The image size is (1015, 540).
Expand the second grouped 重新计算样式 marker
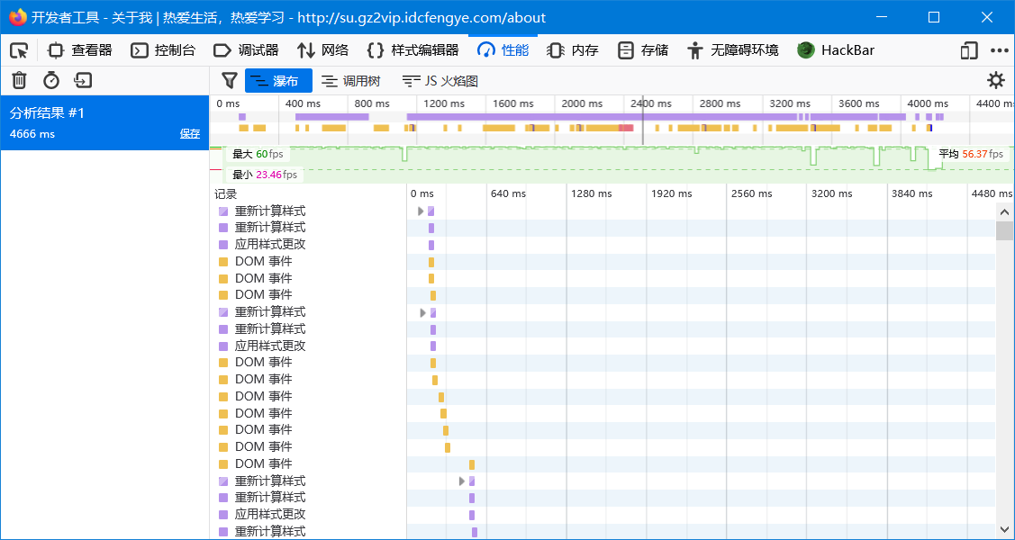point(423,312)
